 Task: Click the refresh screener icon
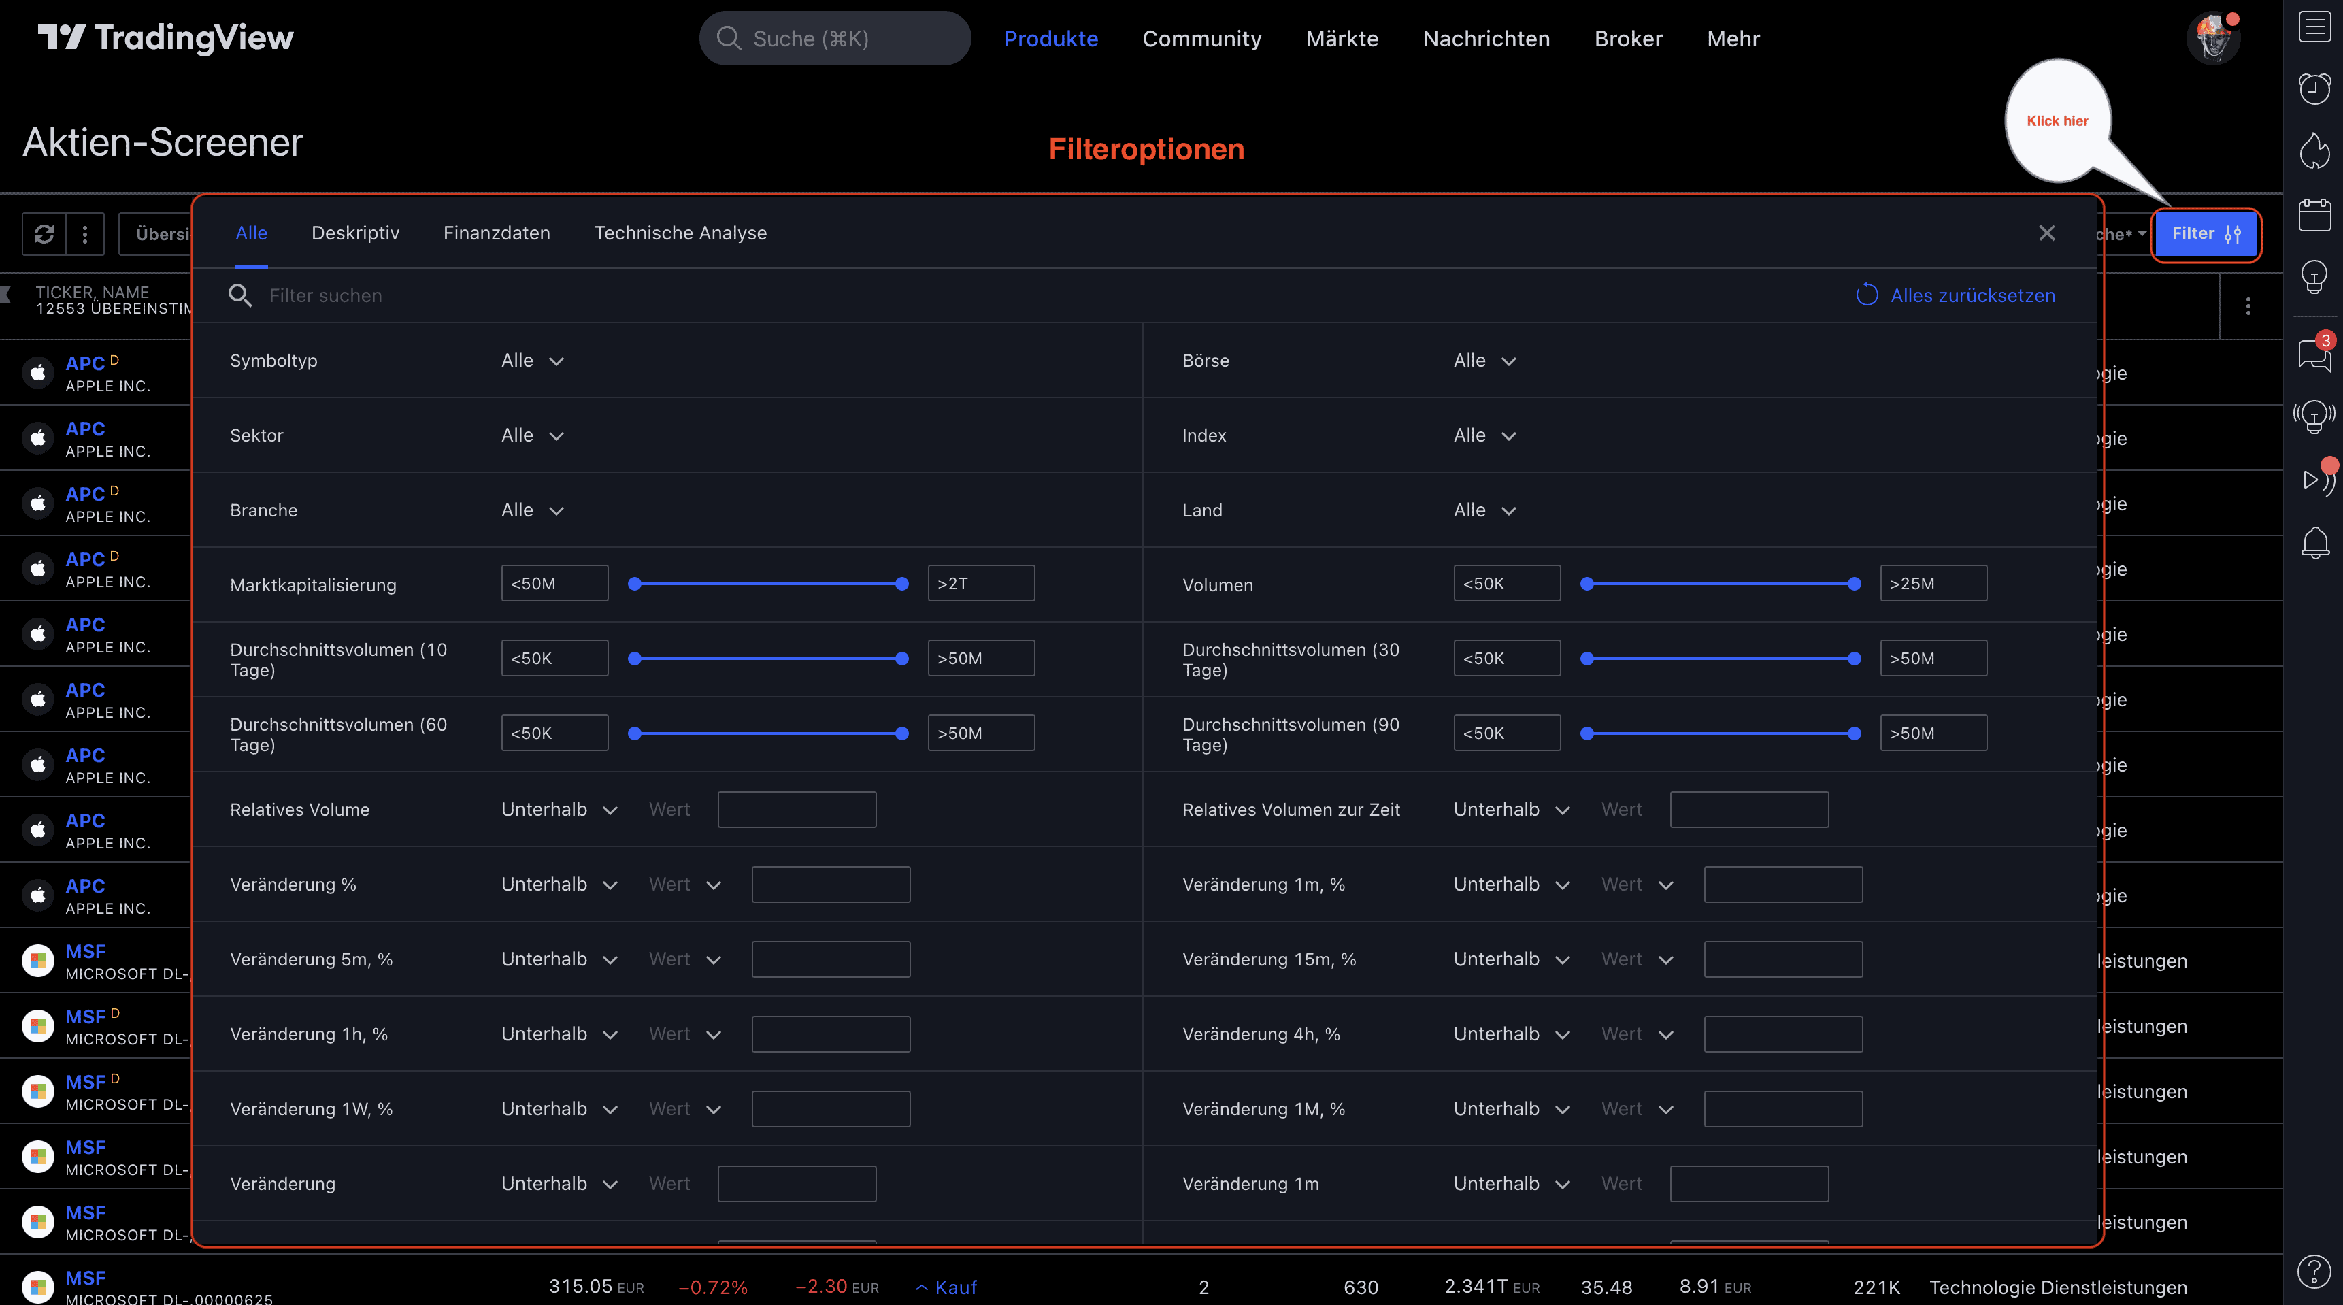tap(45, 234)
